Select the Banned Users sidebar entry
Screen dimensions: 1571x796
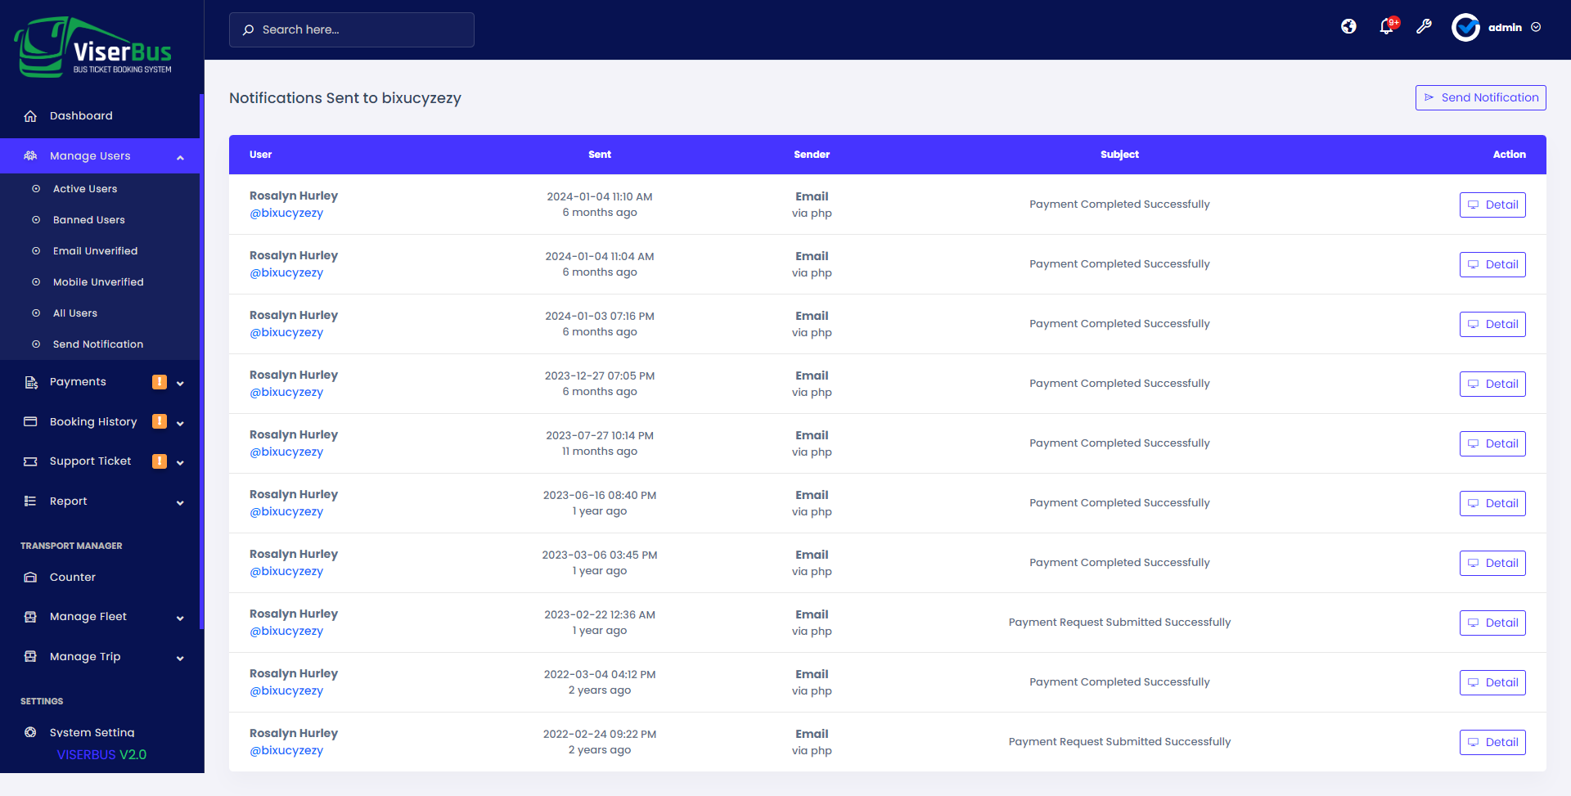pyautogui.click(x=88, y=219)
